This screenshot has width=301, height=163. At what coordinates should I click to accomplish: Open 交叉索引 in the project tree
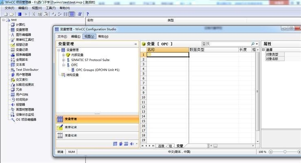22,79
